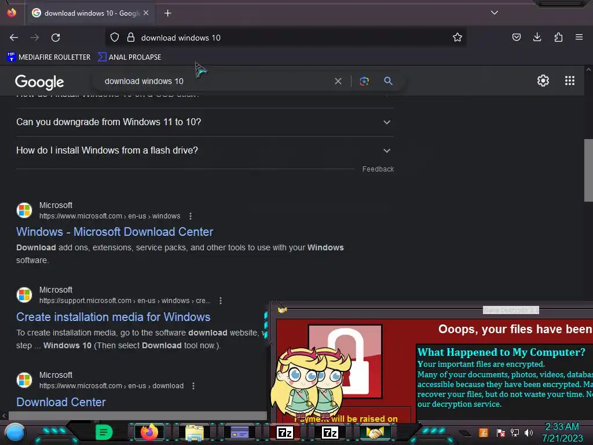The image size is (593, 445).
Task: Open the Firefox hamburger menu
Action: click(579, 37)
